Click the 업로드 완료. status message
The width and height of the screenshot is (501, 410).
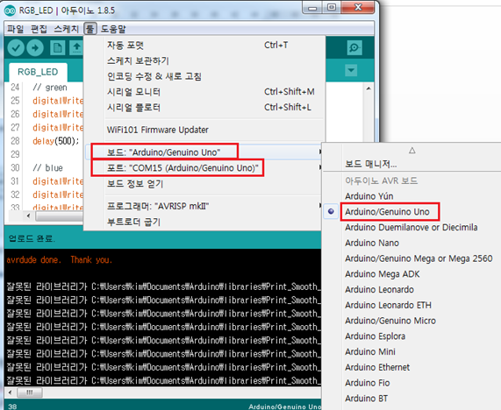click(32, 238)
